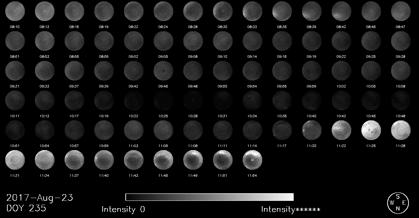
Task: Open the 11:28 image thumbnail
Action: [x=401, y=130]
